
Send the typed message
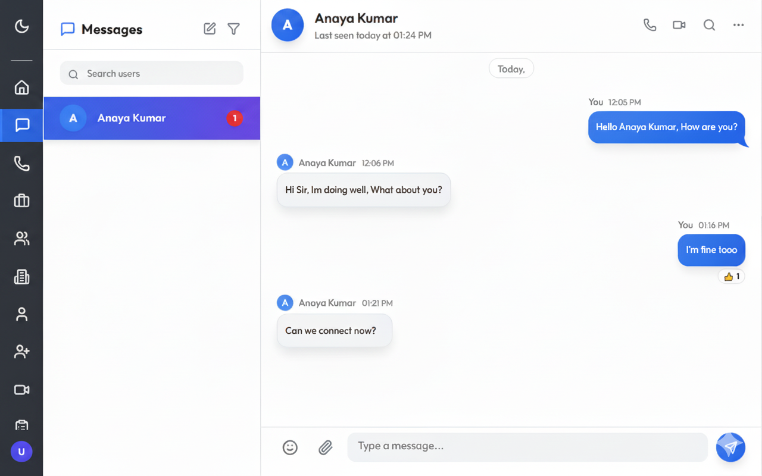point(730,447)
